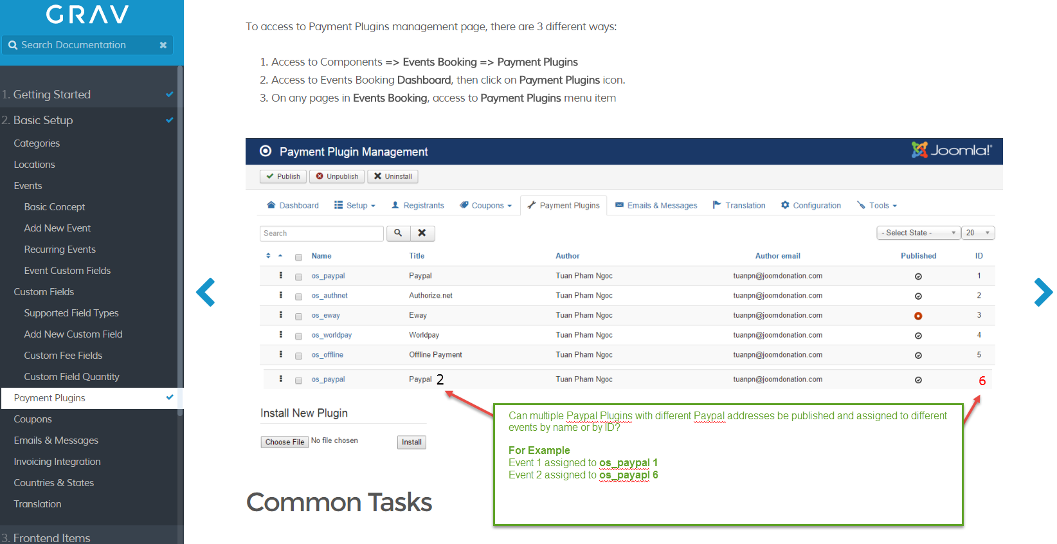Screen dimensions: 1057x544
Task: Open Add New Custom Field in sidebar
Action: point(73,334)
